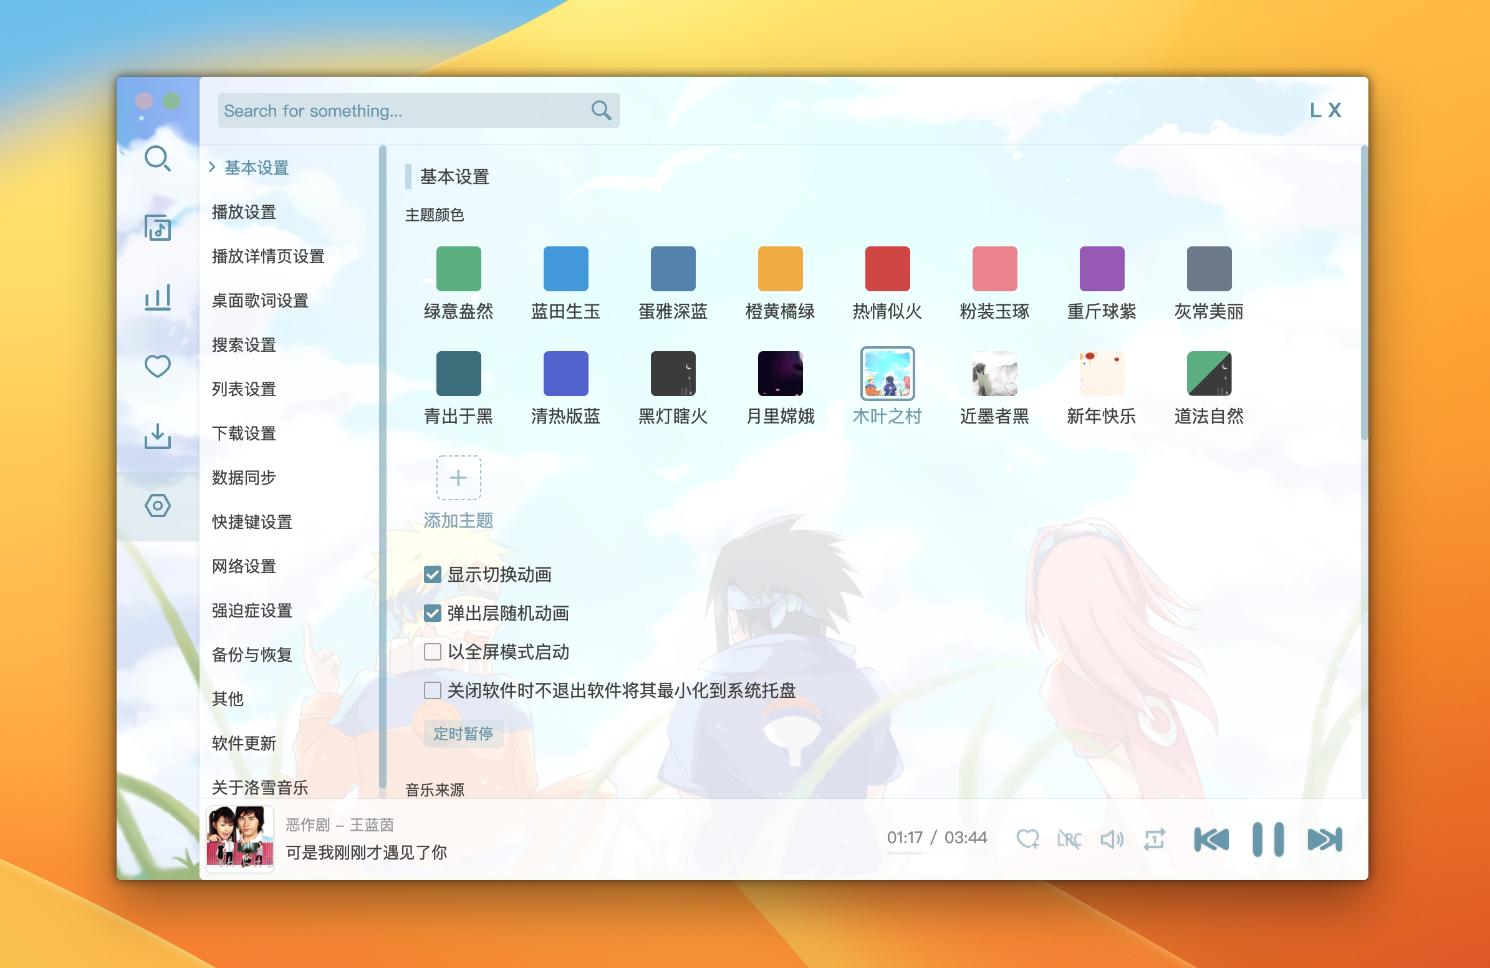This screenshot has width=1490, height=968.
Task: Click the volume speaker icon
Action: click(1111, 839)
